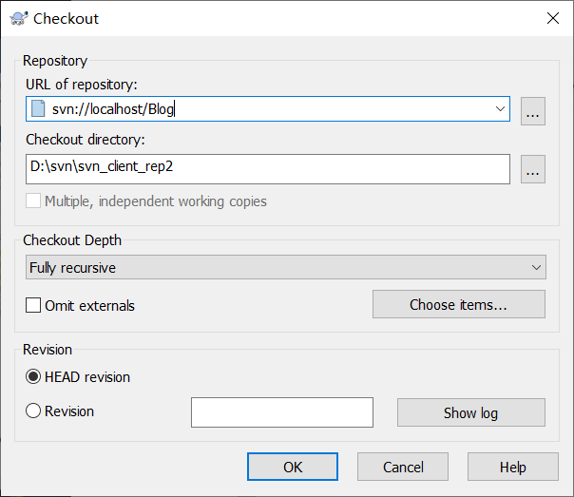This screenshot has height=497, width=574.
Task: Enable the Omit externals checkbox
Action: click(x=33, y=305)
